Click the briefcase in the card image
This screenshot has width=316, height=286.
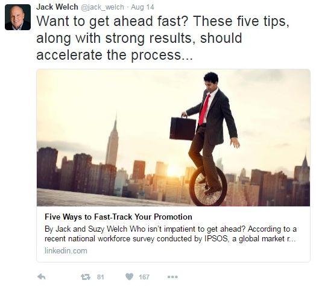coord(183,129)
